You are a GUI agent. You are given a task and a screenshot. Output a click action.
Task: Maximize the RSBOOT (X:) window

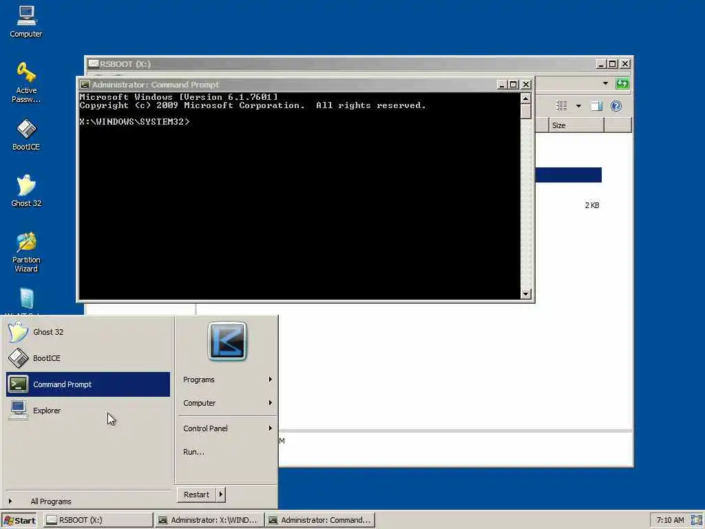[x=612, y=64]
